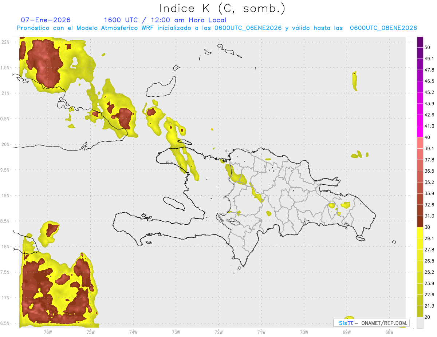
Task: Click the time text '1600 UTC / 12:00 am Hora Local'
Action: tap(165, 20)
